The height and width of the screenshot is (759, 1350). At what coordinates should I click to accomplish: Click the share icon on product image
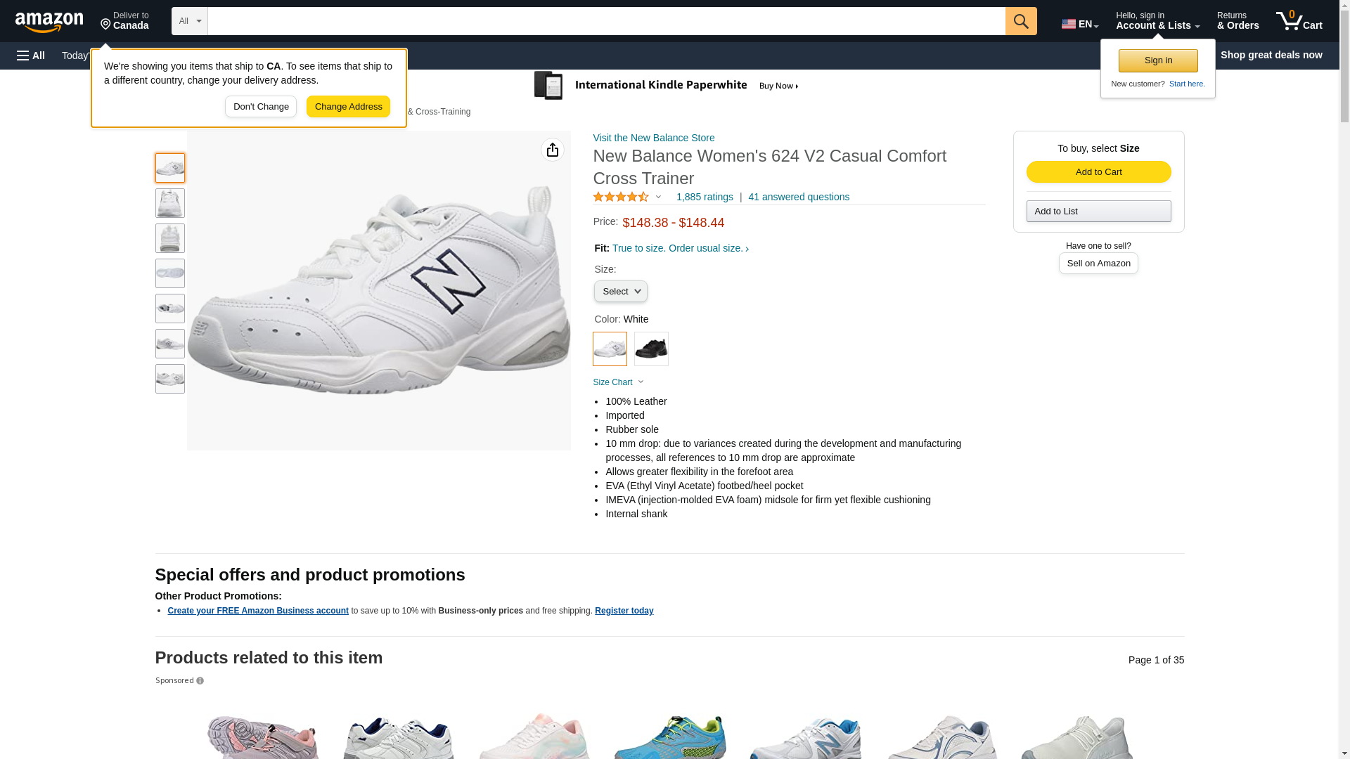pyautogui.click(x=553, y=150)
